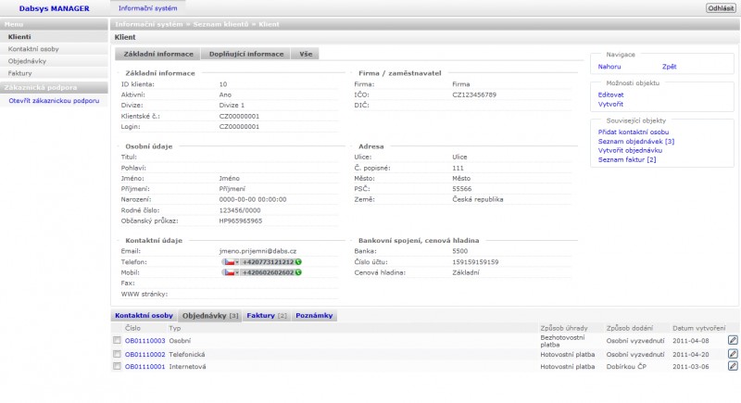
Task: Expand country dropdown arrow for Mobil
Action: click(236, 273)
